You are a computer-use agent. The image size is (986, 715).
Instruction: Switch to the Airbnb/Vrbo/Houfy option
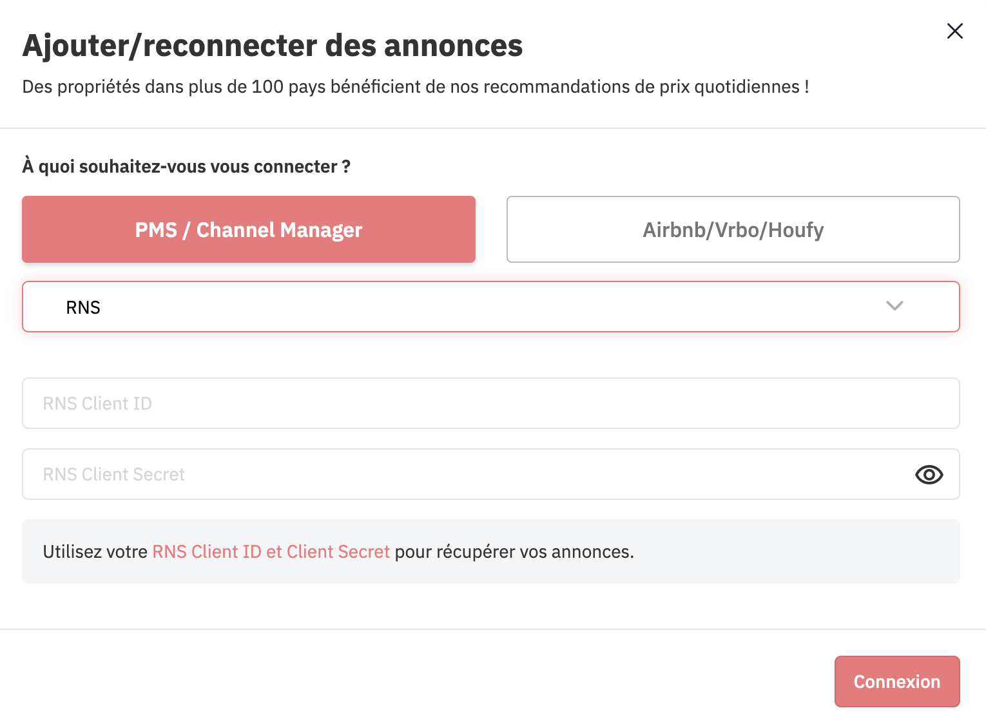(733, 229)
